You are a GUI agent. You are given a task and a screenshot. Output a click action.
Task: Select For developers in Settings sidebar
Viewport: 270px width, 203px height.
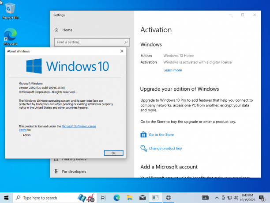[74, 172]
